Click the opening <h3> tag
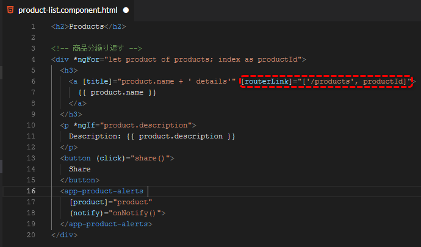This screenshot has height=247, width=421. point(69,70)
